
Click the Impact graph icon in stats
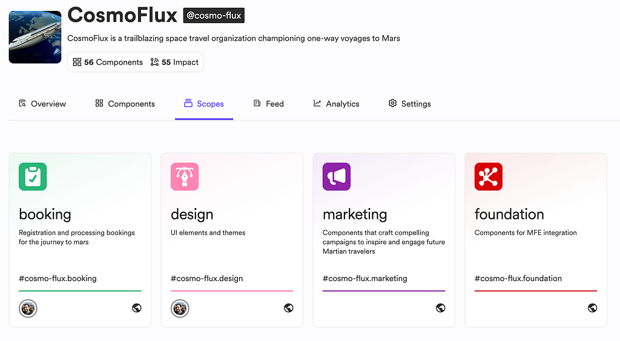(x=154, y=62)
